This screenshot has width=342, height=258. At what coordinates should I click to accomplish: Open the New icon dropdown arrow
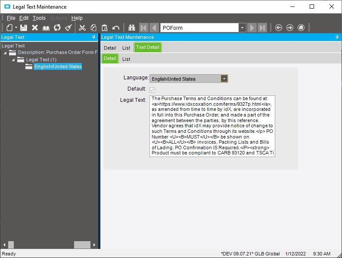[x=16, y=28]
